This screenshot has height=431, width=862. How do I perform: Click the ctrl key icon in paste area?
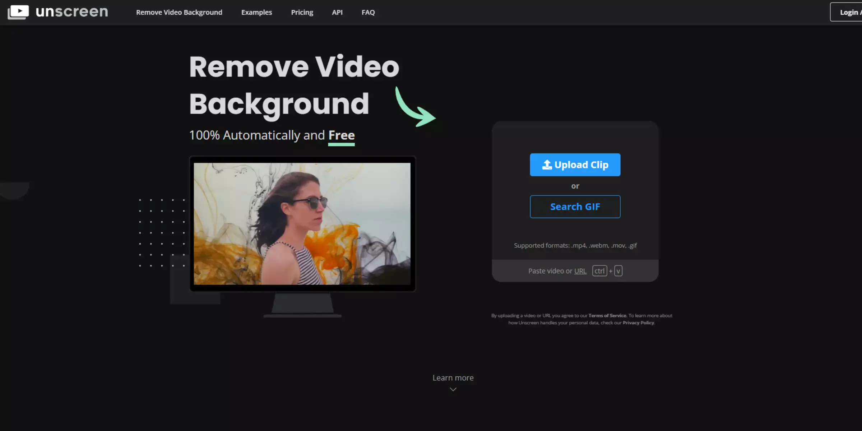(x=600, y=270)
